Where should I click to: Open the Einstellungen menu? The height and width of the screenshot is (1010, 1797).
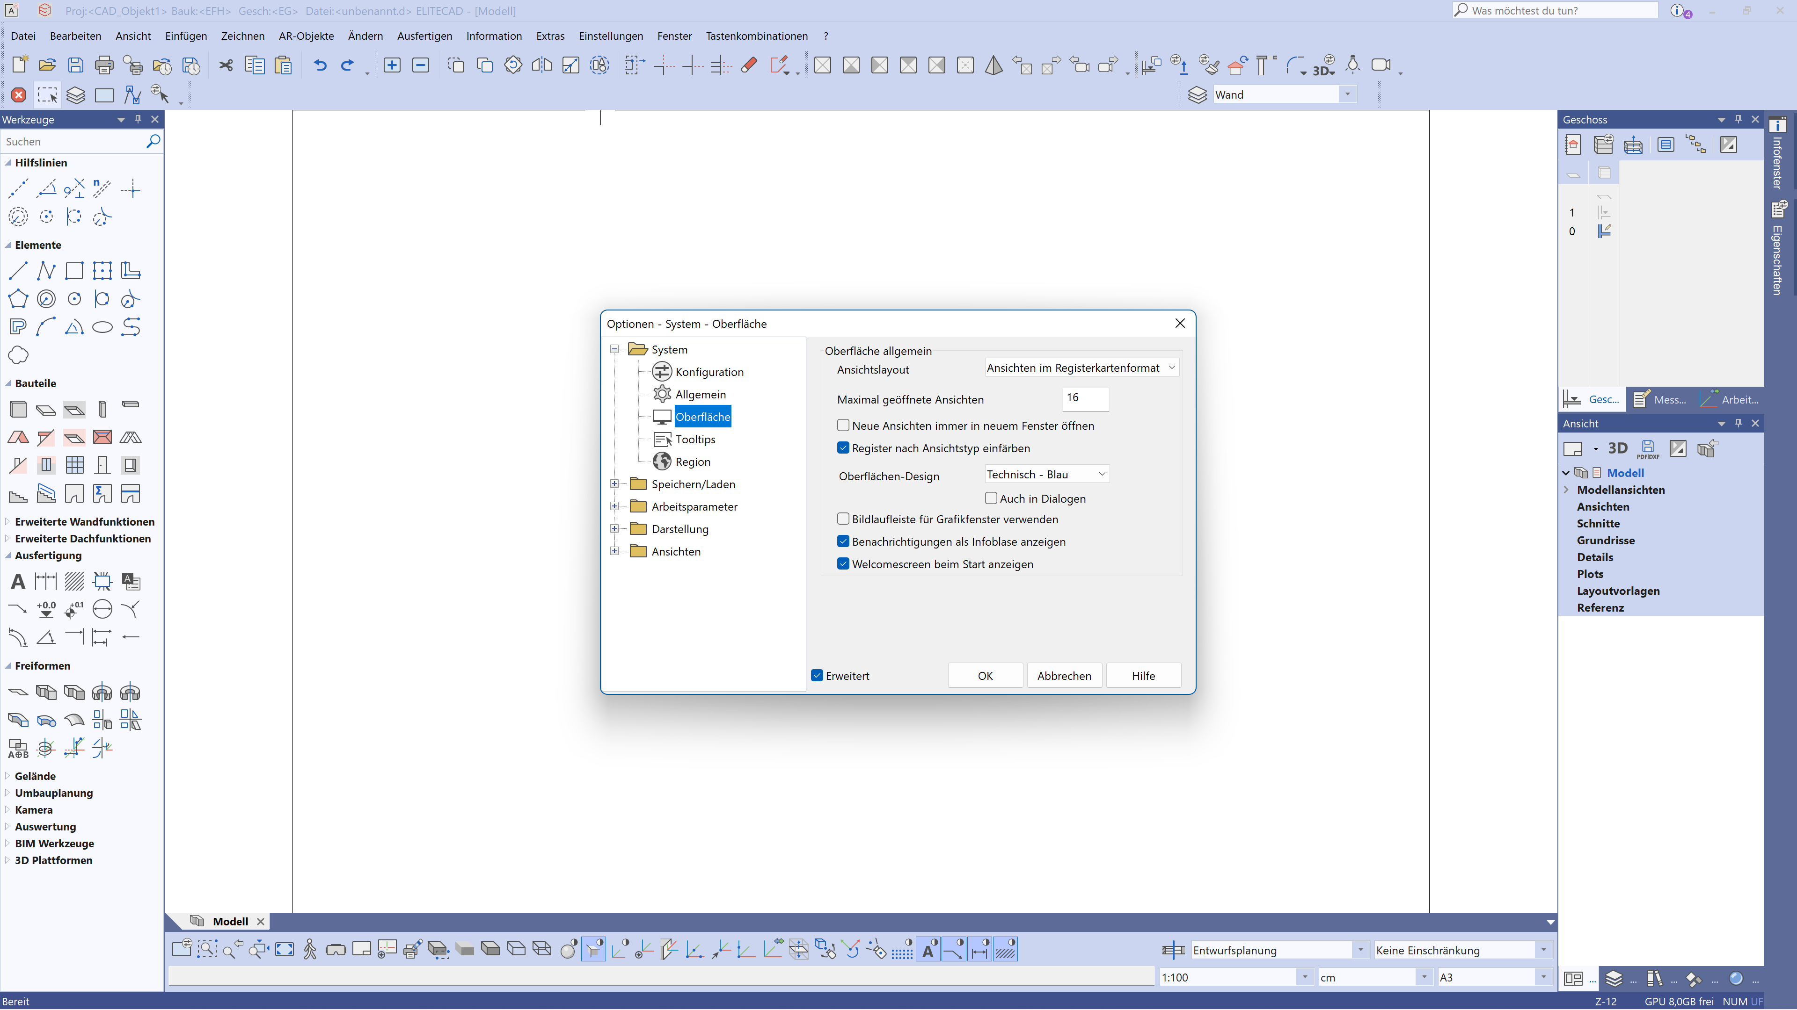coord(610,36)
